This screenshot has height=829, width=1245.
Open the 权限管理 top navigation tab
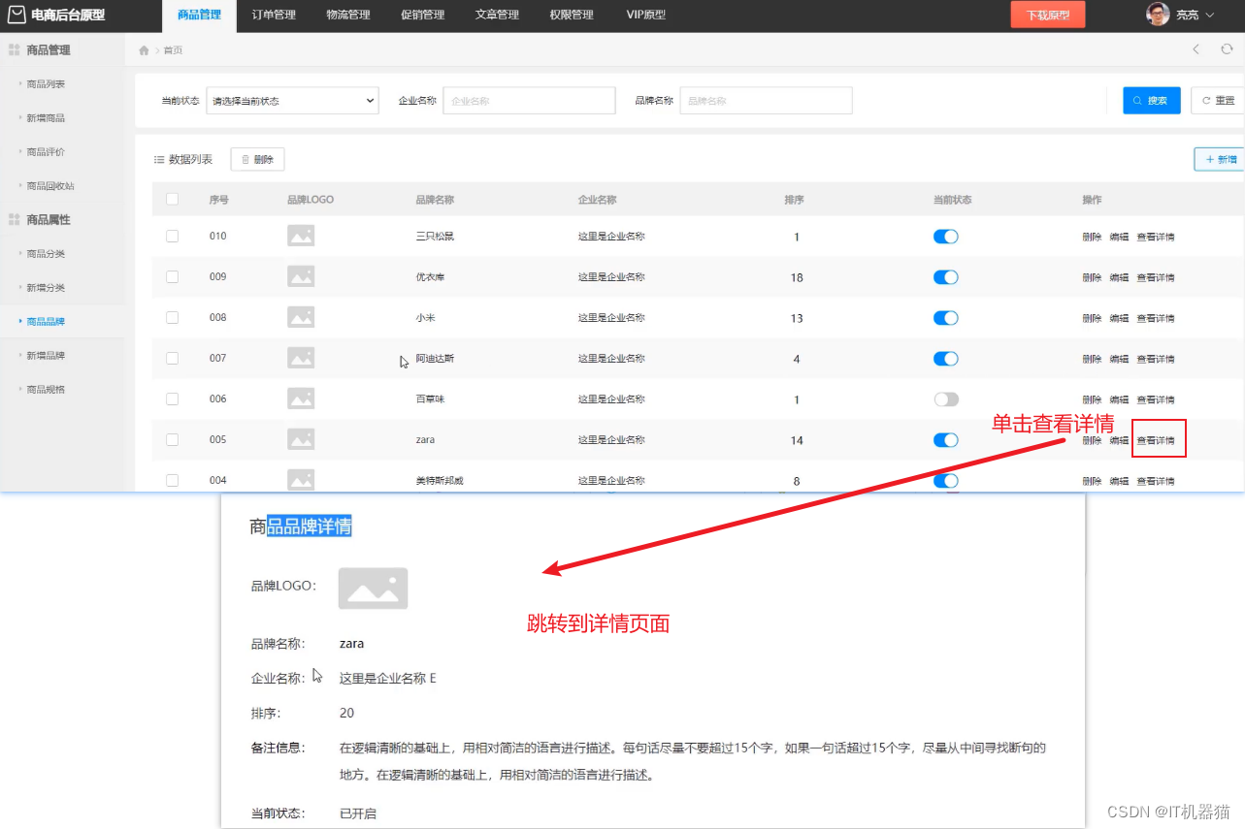572,15
